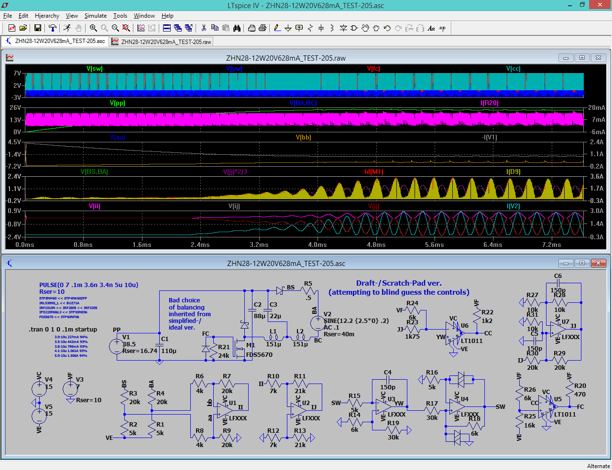Screen dimensions: 612x470
Task: Click the Cascade windows icon
Action: point(178,28)
